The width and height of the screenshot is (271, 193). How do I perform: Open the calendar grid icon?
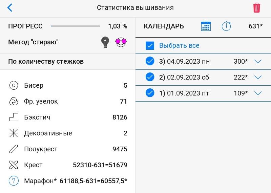[206, 26]
